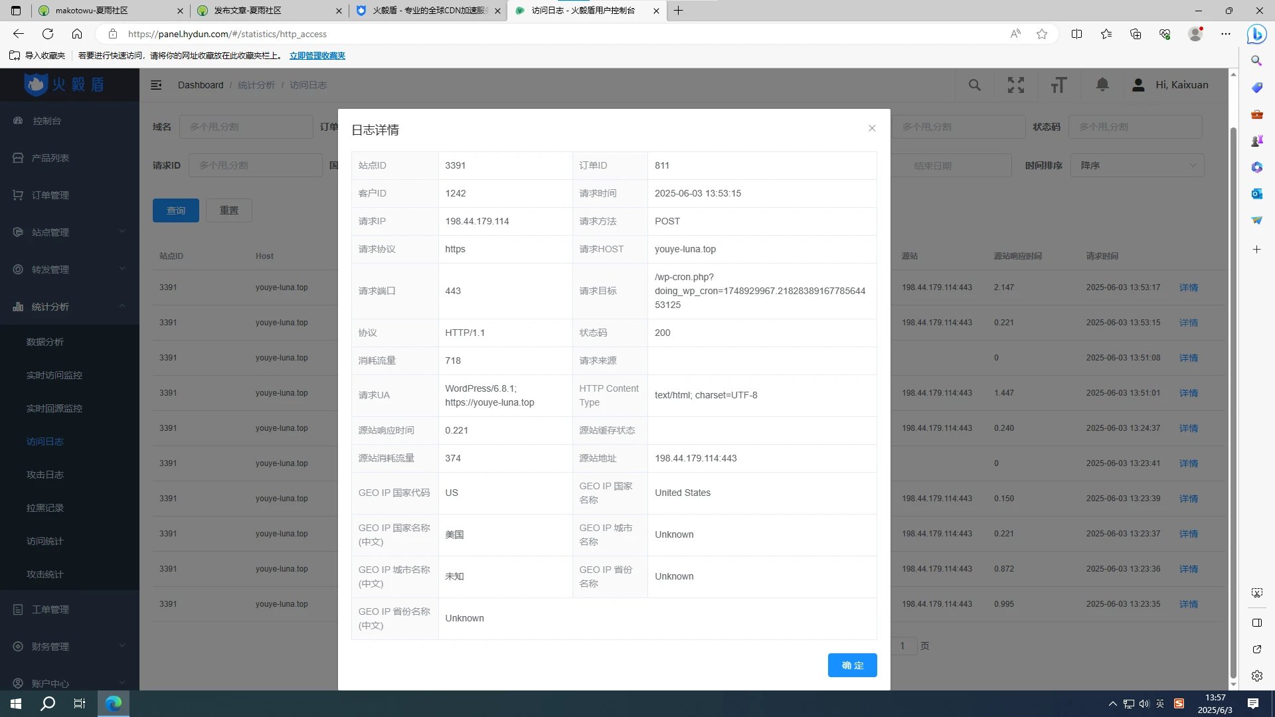This screenshot has width=1275, height=717.
Task: Toggle the sidebar hamburger menu icon
Action: point(156,85)
